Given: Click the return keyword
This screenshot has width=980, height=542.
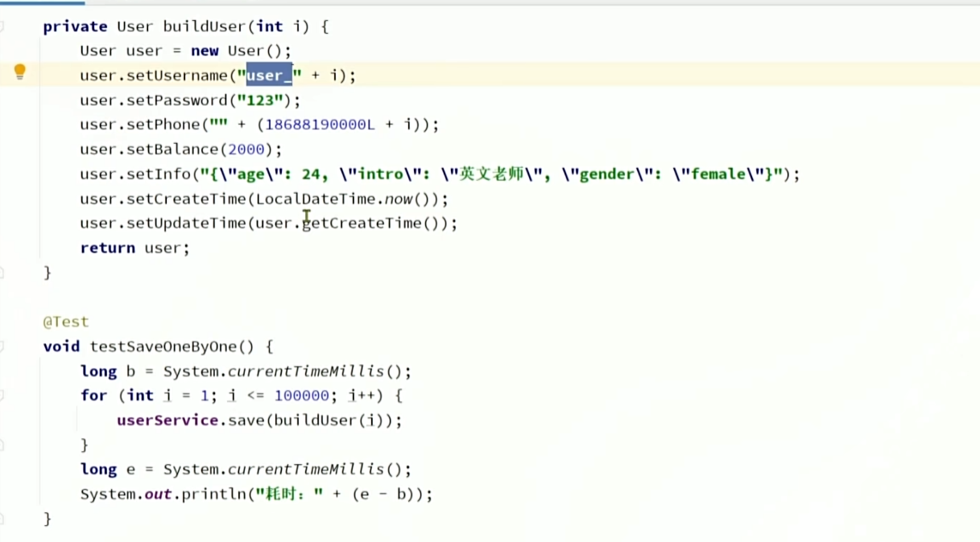Looking at the screenshot, I should point(107,248).
